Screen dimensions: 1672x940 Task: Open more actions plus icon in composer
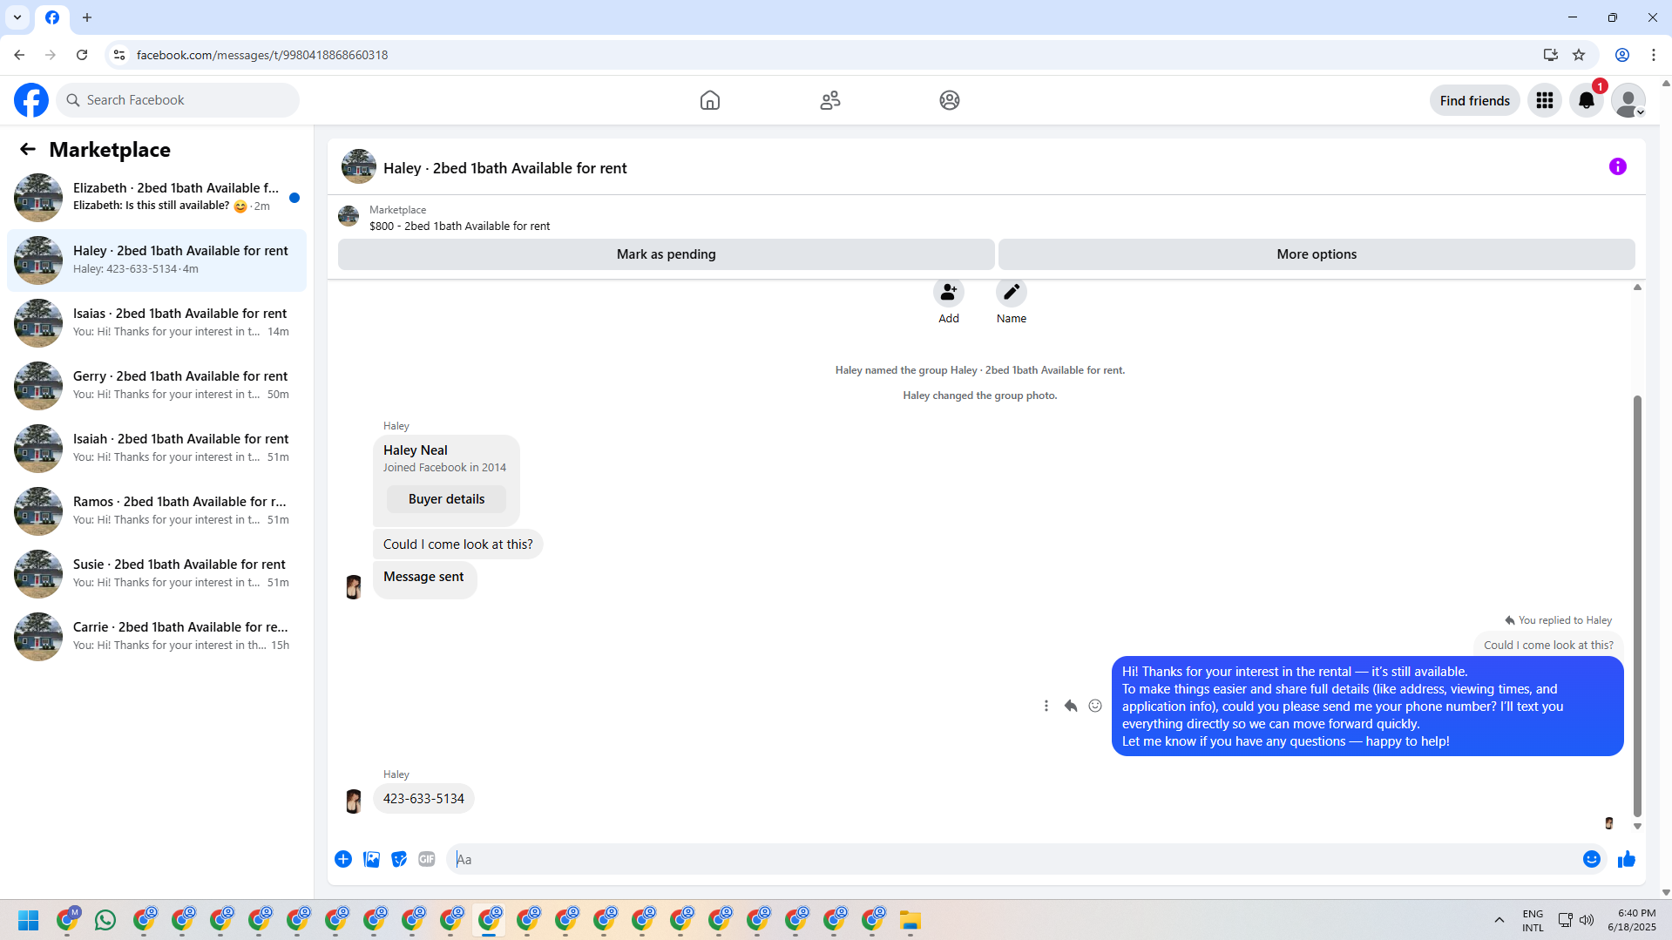[343, 859]
